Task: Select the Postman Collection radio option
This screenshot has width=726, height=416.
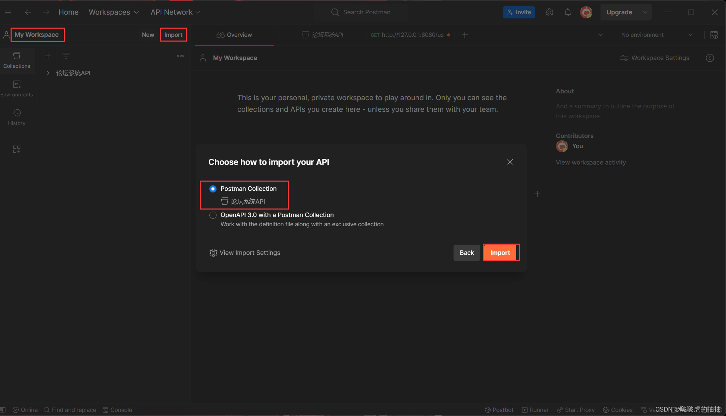Action: point(213,189)
